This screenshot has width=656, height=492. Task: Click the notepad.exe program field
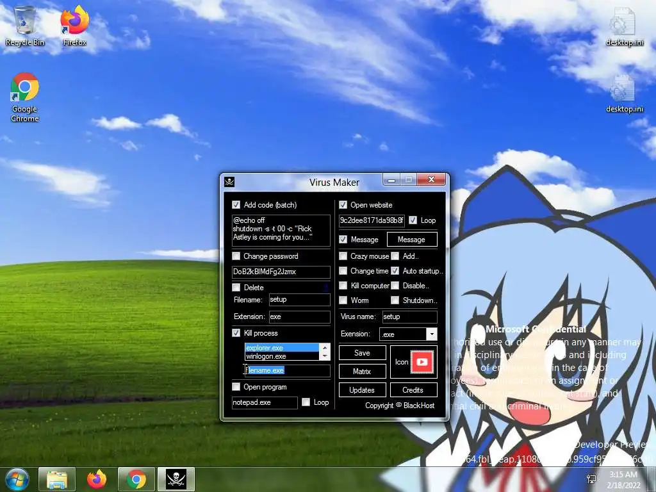pyautogui.click(x=265, y=402)
